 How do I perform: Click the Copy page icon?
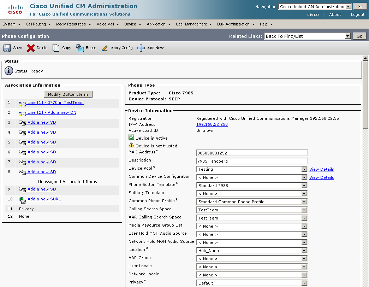56,48
